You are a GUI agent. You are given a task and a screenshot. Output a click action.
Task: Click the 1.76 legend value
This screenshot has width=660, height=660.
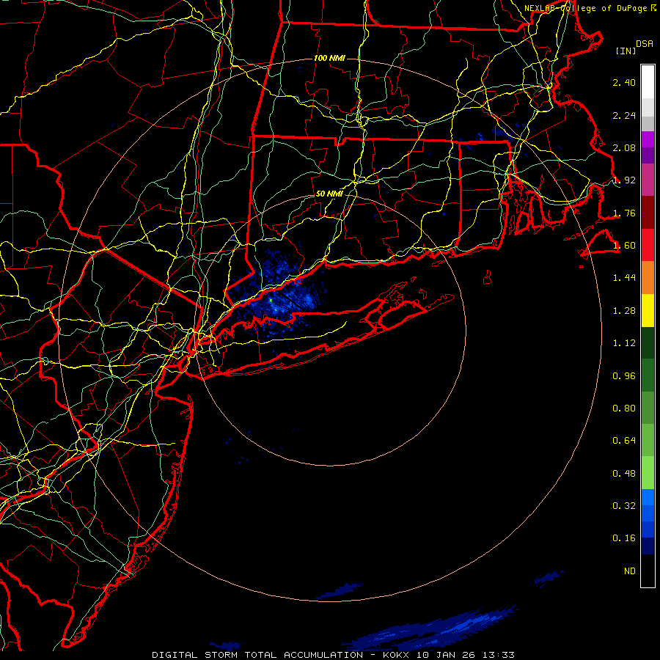coord(624,213)
